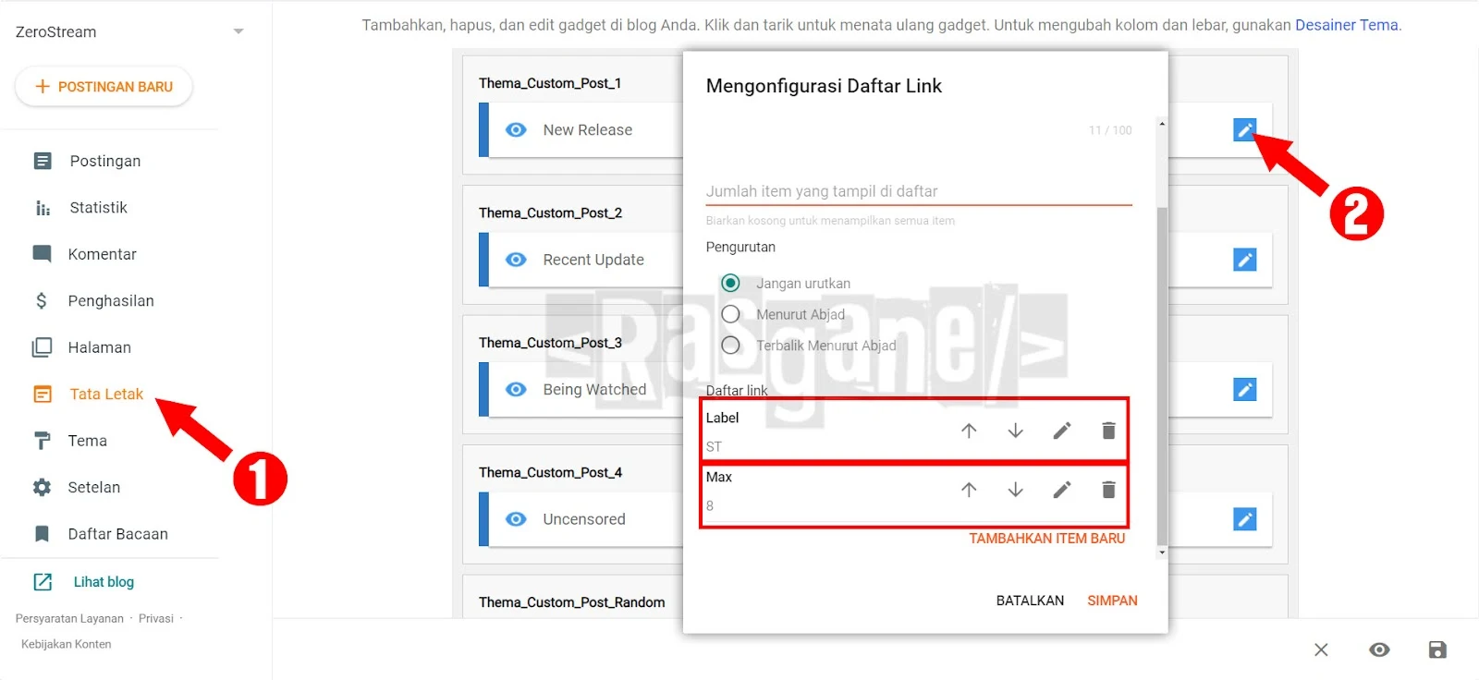Image resolution: width=1479 pixels, height=680 pixels.
Task: Click the close X icon in bottom bar
Action: (x=1321, y=650)
